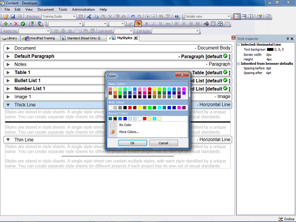Select the horizontal split layout icon
Viewport: 296px width, 222px height.
(x=244, y=17)
